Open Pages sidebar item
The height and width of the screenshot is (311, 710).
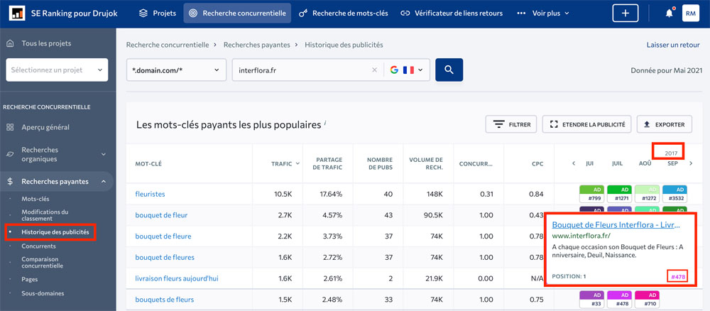tap(29, 279)
